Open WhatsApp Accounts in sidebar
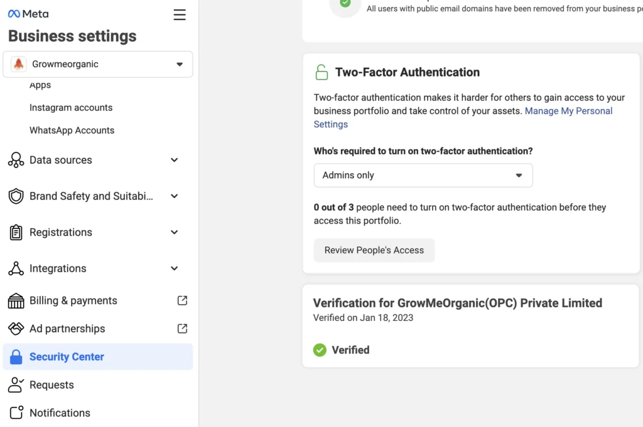 (x=72, y=130)
